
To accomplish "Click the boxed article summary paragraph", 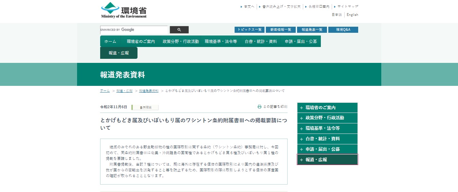I will (194, 161).
